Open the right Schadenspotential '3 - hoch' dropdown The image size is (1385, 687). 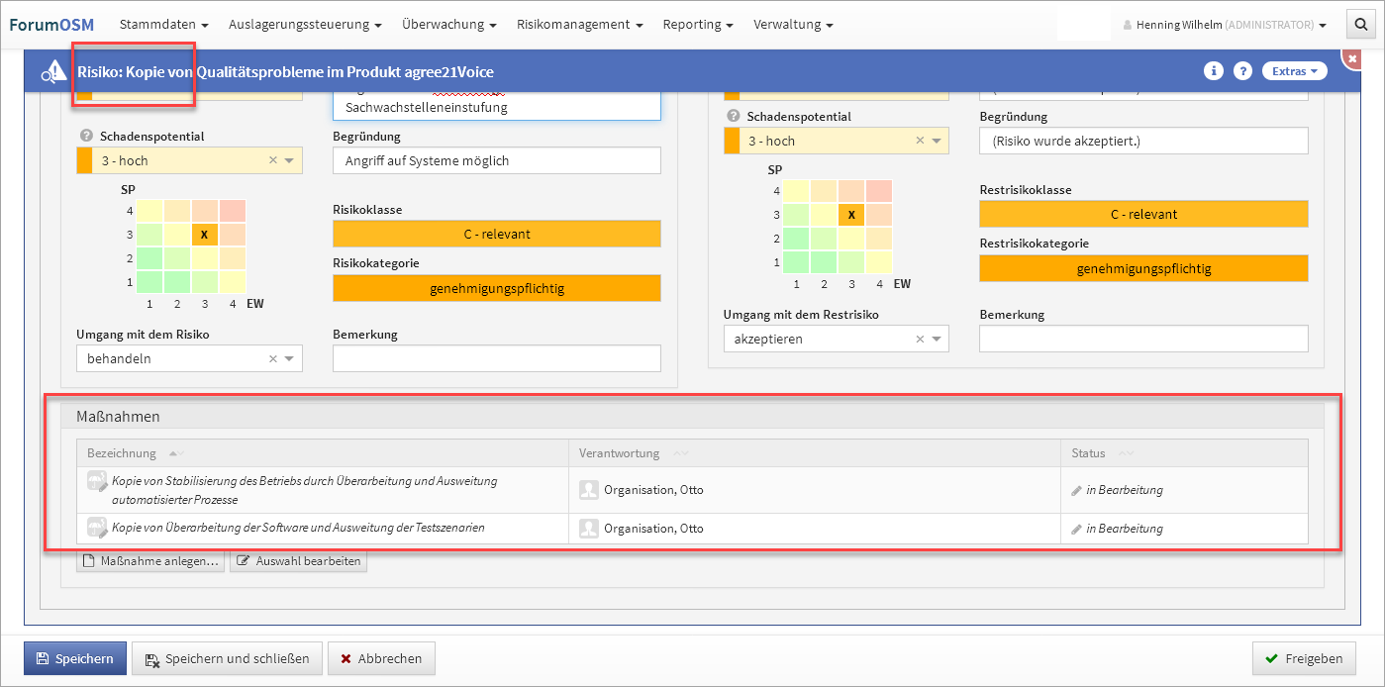point(936,141)
